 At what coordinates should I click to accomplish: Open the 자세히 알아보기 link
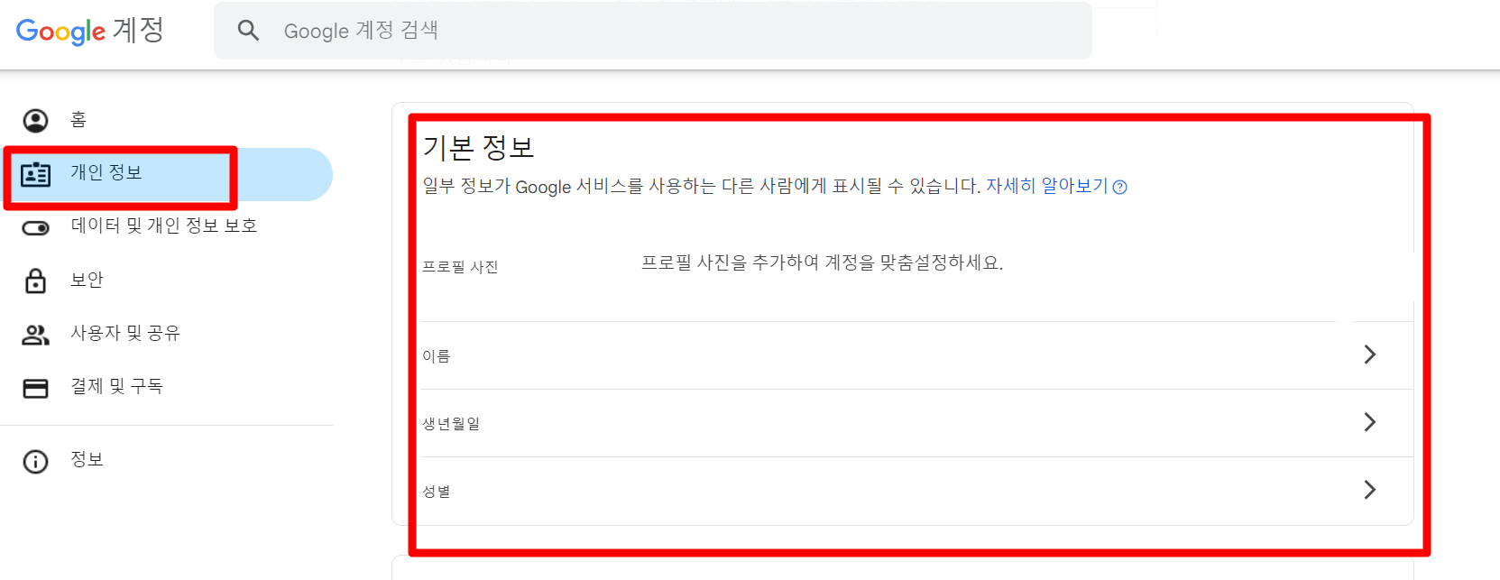pos(1046,186)
